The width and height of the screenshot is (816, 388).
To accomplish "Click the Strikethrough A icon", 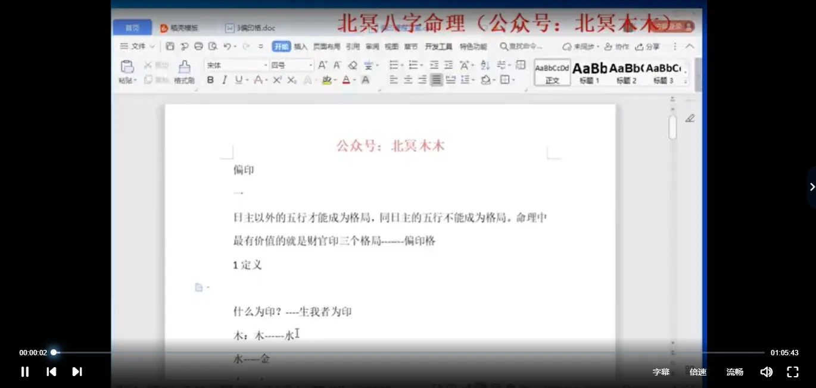I will tap(258, 80).
